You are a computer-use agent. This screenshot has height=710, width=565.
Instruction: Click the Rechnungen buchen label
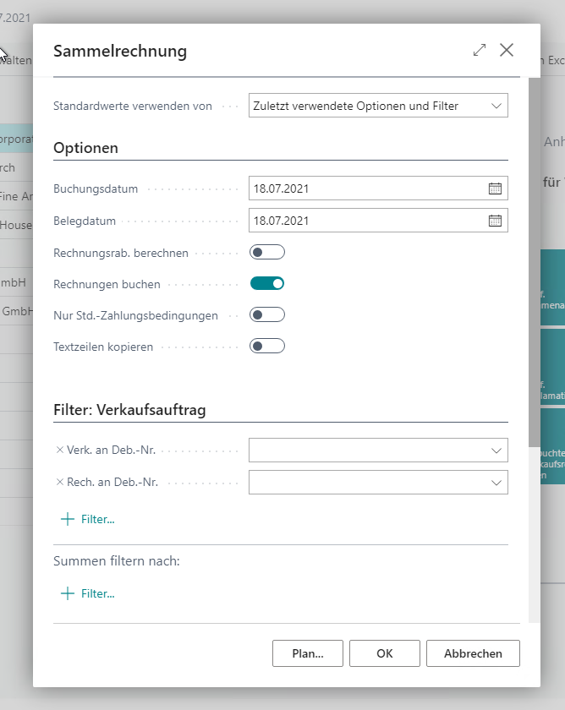coord(107,284)
